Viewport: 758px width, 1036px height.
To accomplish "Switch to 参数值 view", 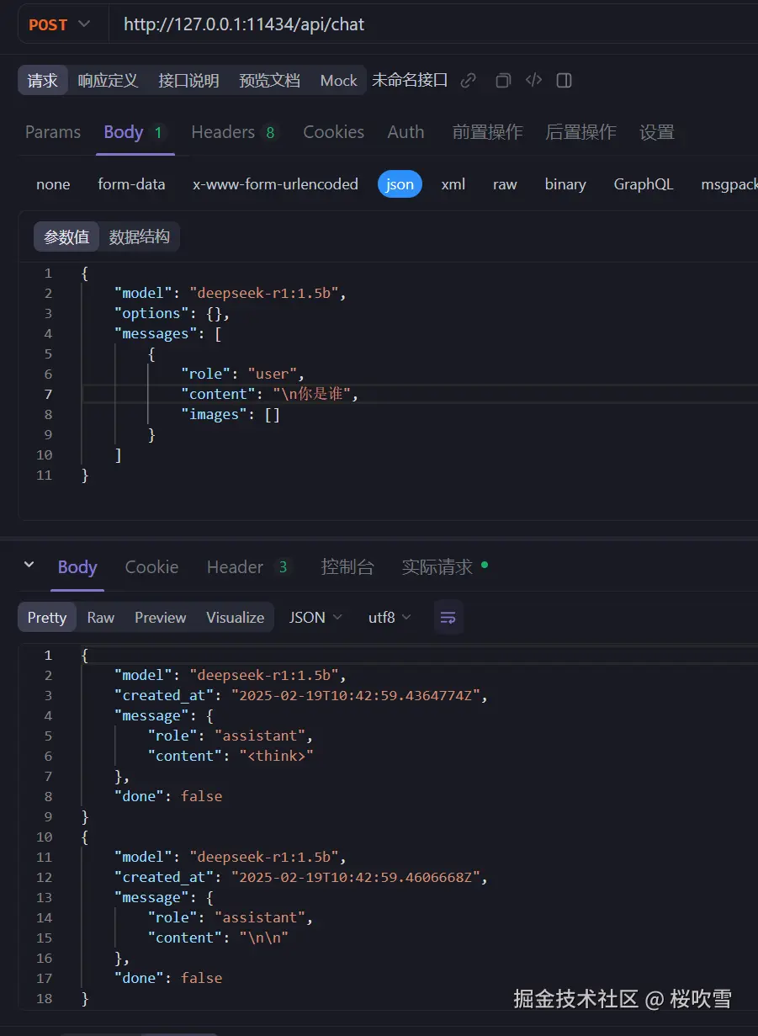I will click(66, 237).
